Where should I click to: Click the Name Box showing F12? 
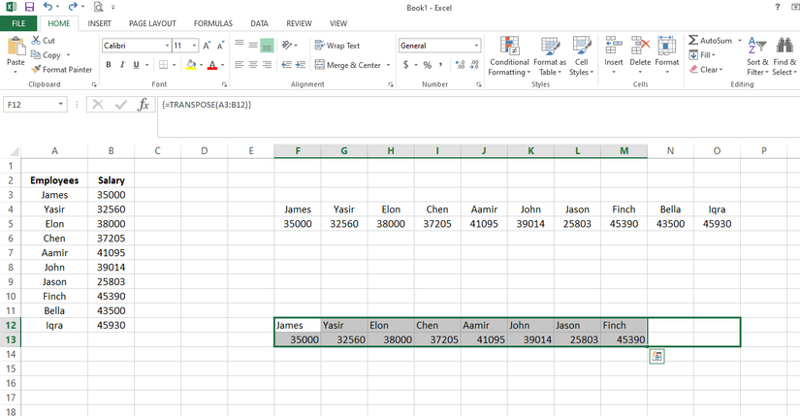click(29, 105)
